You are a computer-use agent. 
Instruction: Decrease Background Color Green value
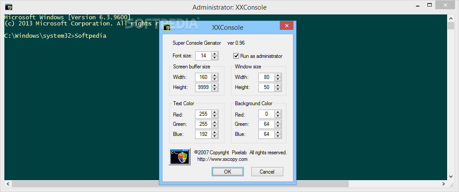[278, 126]
